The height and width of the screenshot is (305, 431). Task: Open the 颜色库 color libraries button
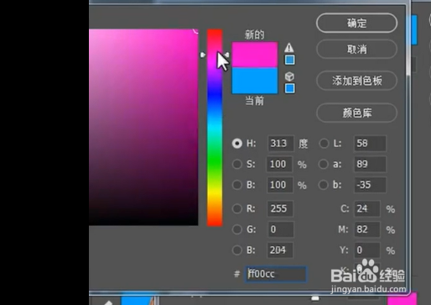356,113
